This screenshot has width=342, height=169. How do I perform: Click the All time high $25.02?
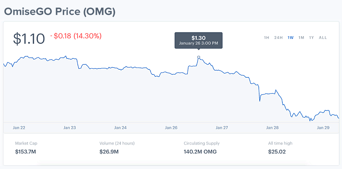[x=277, y=151]
